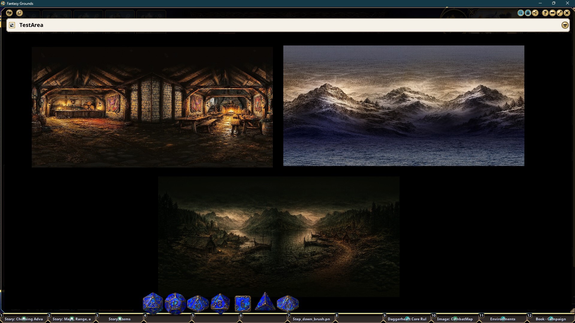
Task: Click empty hotkey slot 5
Action: click(x=216, y=319)
